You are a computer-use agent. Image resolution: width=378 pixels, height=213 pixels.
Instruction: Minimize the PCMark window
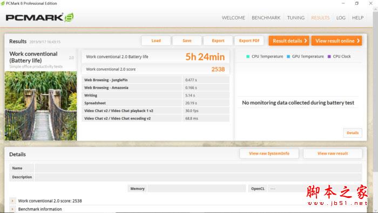pyautogui.click(x=343, y=3)
